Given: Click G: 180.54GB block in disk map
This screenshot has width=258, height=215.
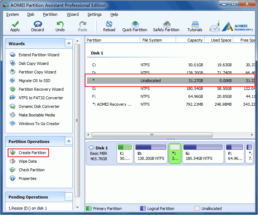Looking at the screenshot, I should 203,153.
